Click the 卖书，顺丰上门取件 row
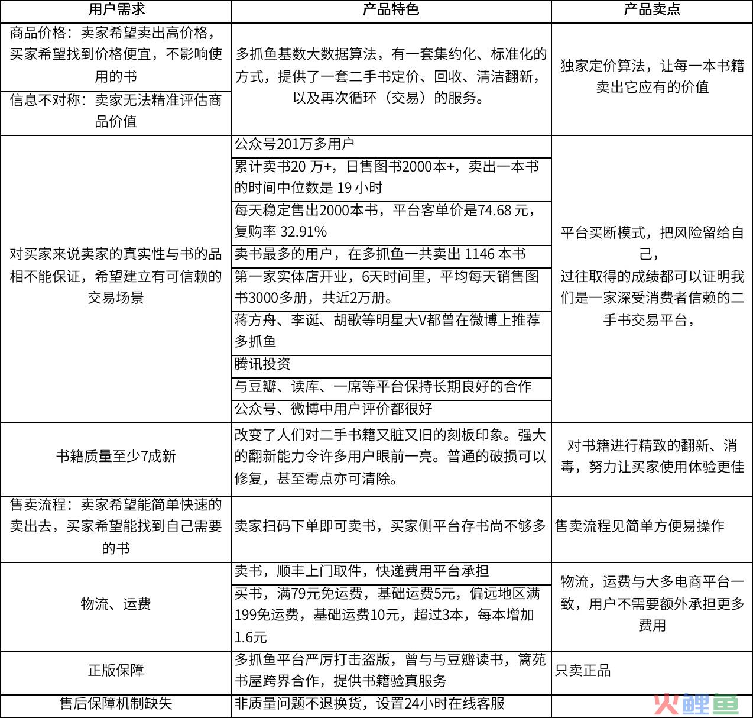Image resolution: width=753 pixels, height=718 pixels. [x=391, y=573]
